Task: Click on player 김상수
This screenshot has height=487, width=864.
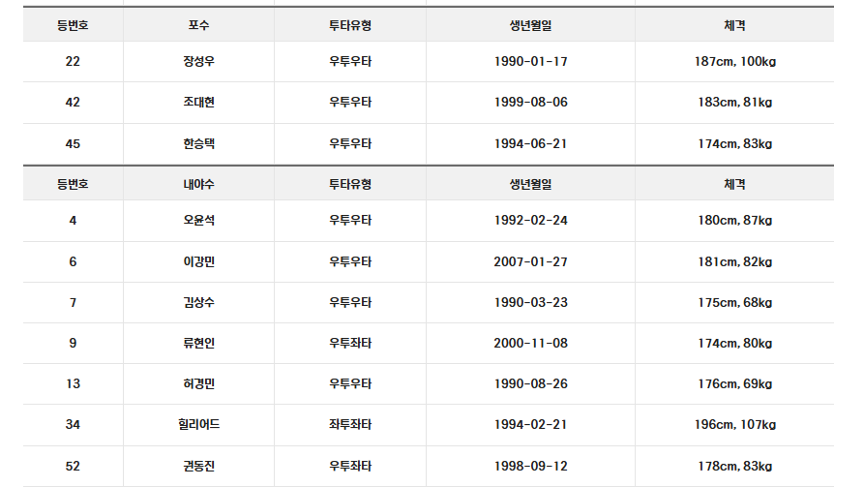Action: point(198,302)
